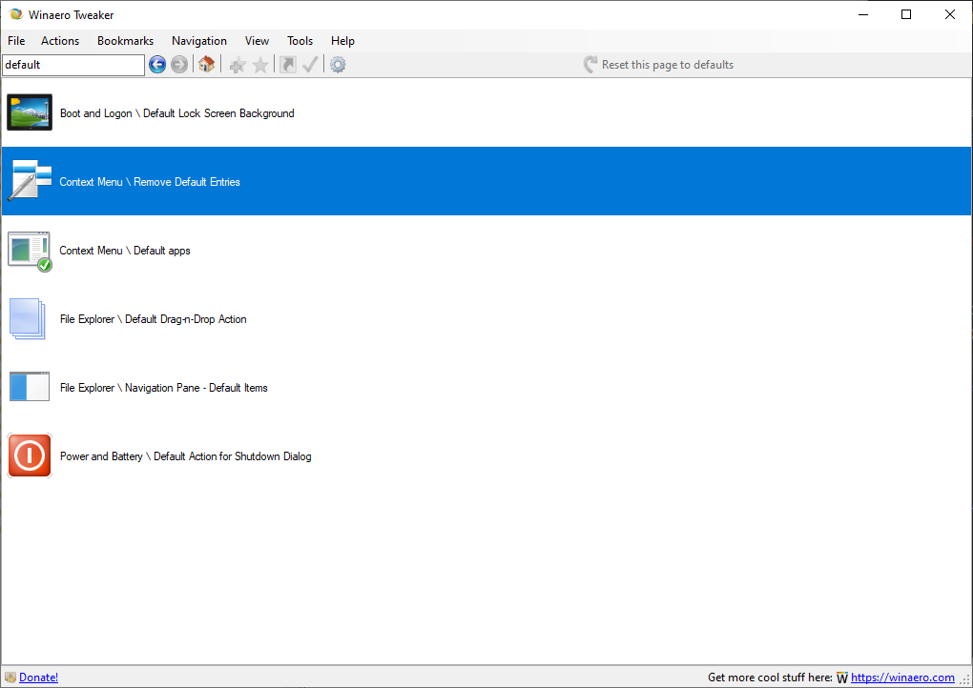Click the lock screen background thumbnail icon
973x688 pixels.
click(x=29, y=111)
